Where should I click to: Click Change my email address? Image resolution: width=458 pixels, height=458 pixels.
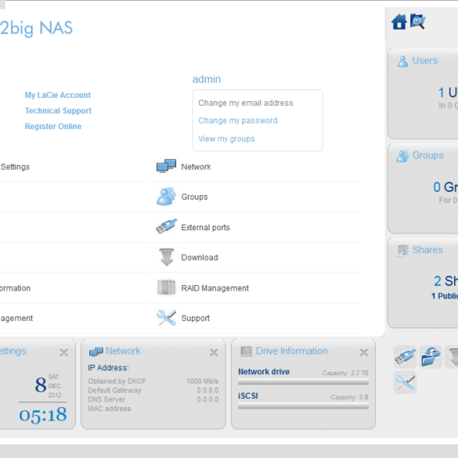coord(246,103)
